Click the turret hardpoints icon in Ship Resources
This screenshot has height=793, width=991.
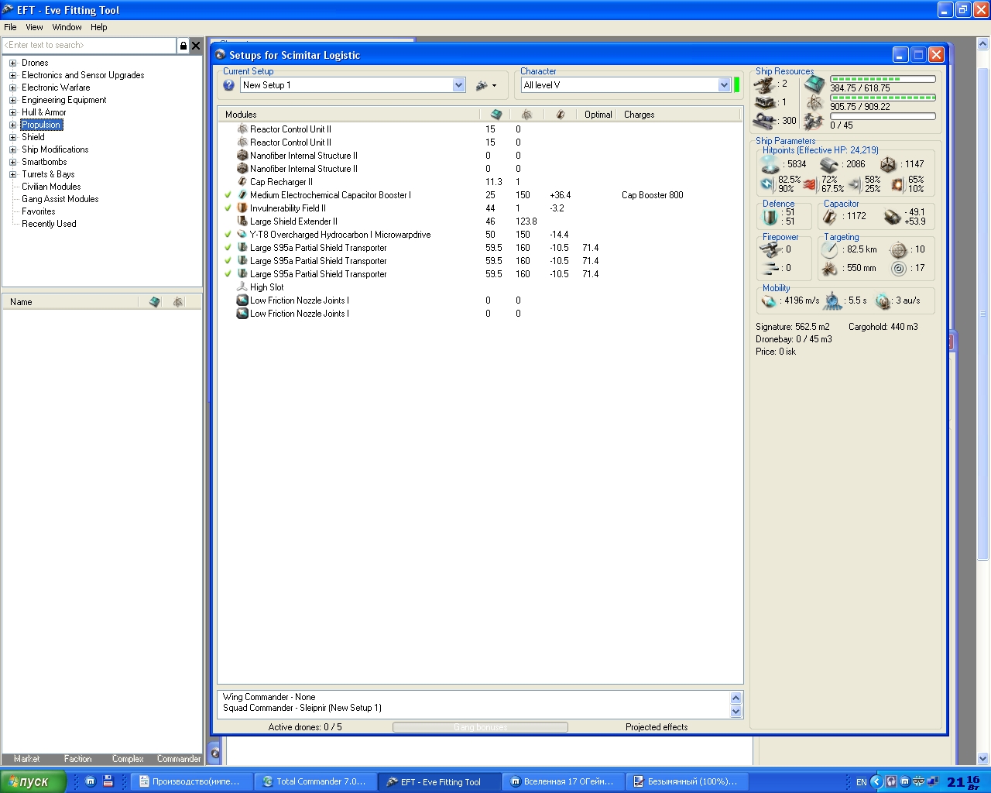click(x=765, y=84)
